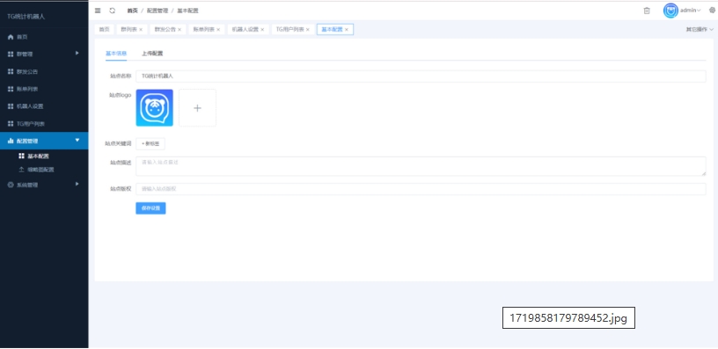The height and width of the screenshot is (349, 718).
Task: Open the admin user dropdown arrow
Action: pos(699,11)
